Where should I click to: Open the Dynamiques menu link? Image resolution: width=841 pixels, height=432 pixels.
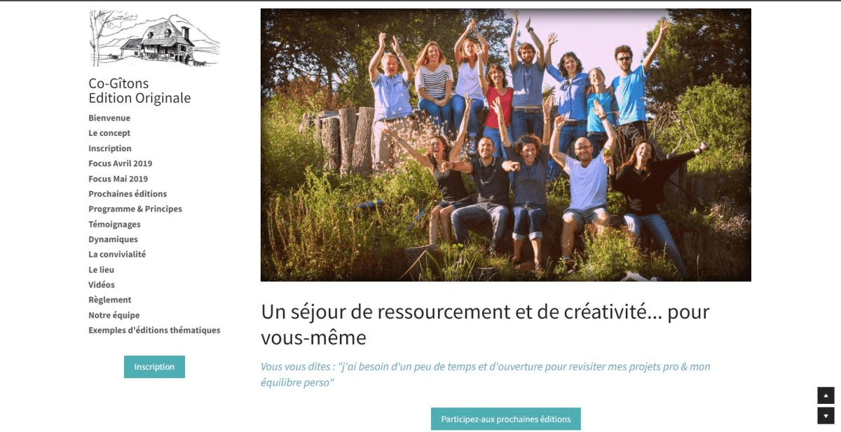pos(113,239)
